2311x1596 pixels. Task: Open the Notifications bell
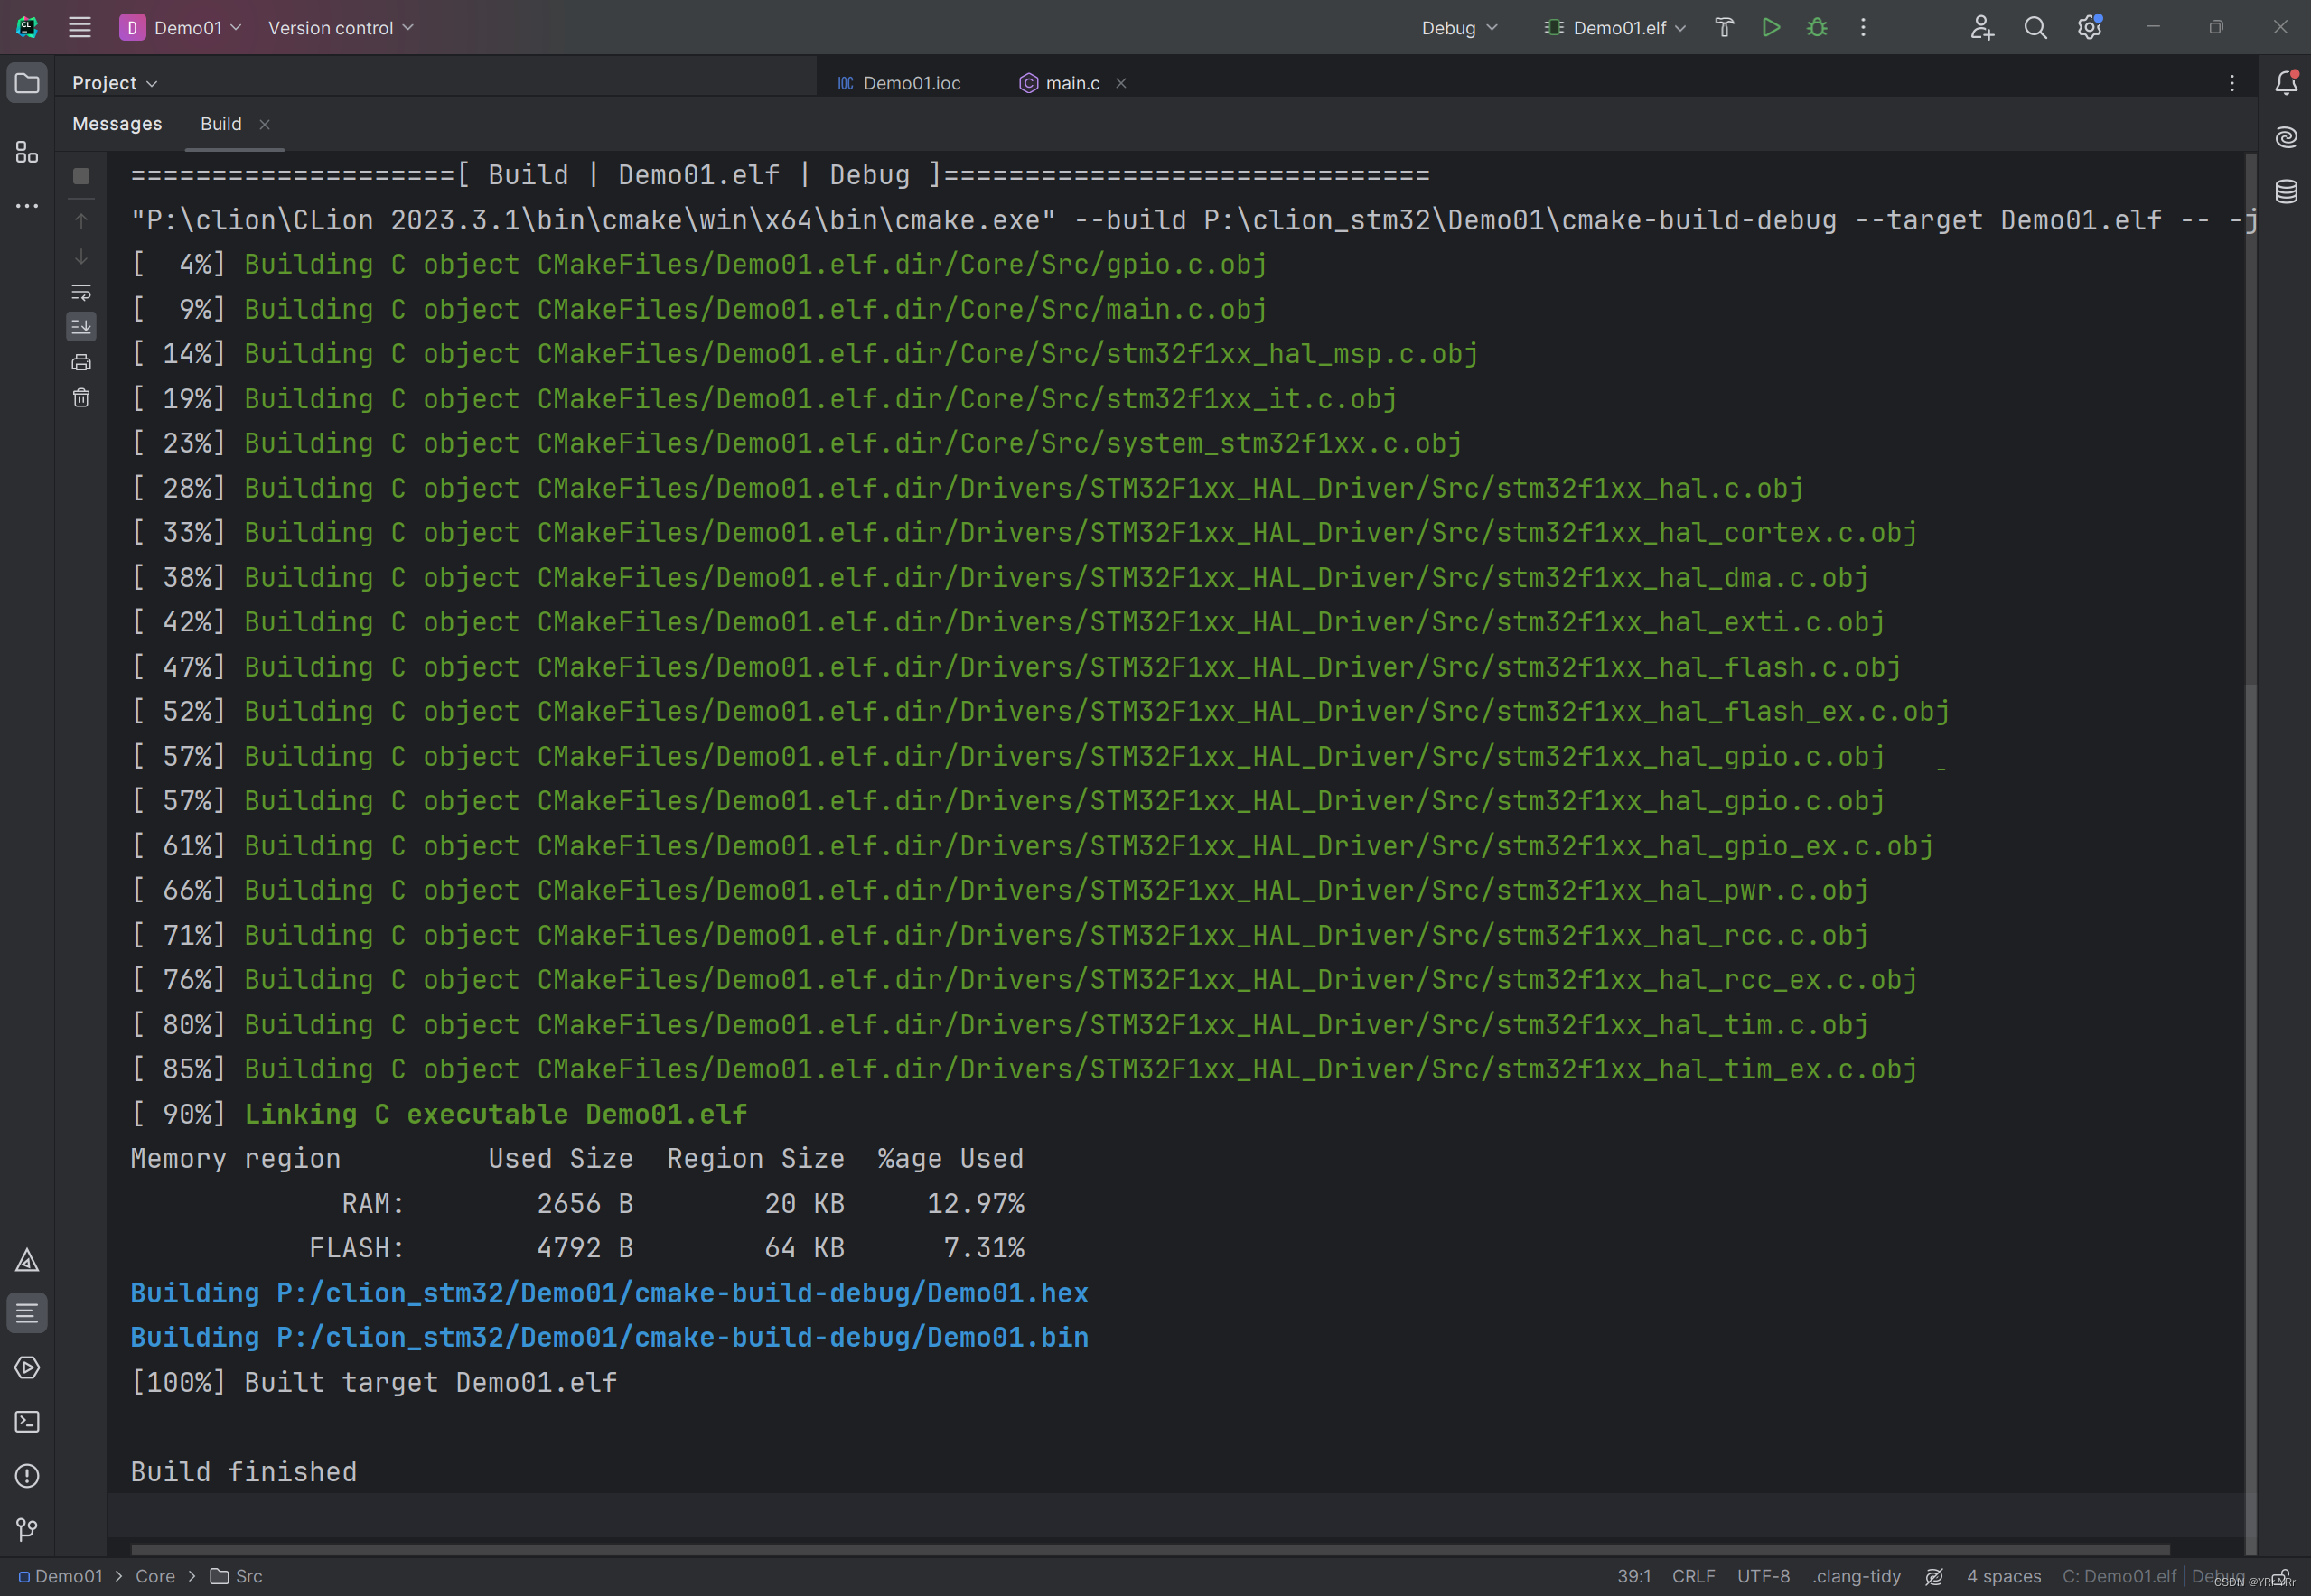pos(2286,83)
